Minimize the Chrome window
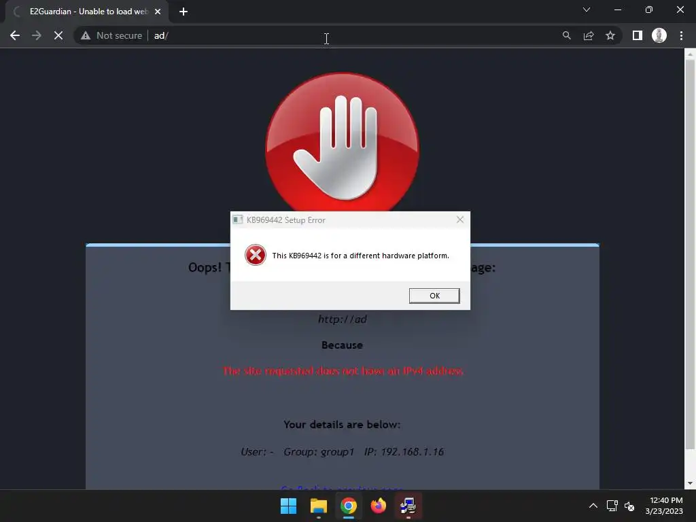The image size is (696, 522). (618, 10)
